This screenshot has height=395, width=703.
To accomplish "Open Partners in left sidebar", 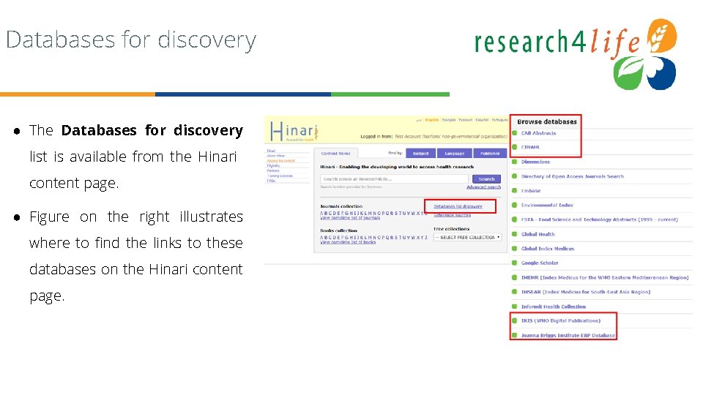I will coord(273,170).
